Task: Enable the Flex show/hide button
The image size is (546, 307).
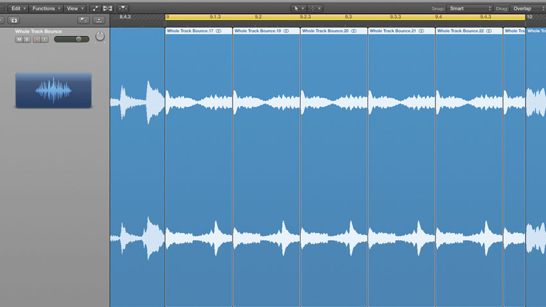Action: 108,8
